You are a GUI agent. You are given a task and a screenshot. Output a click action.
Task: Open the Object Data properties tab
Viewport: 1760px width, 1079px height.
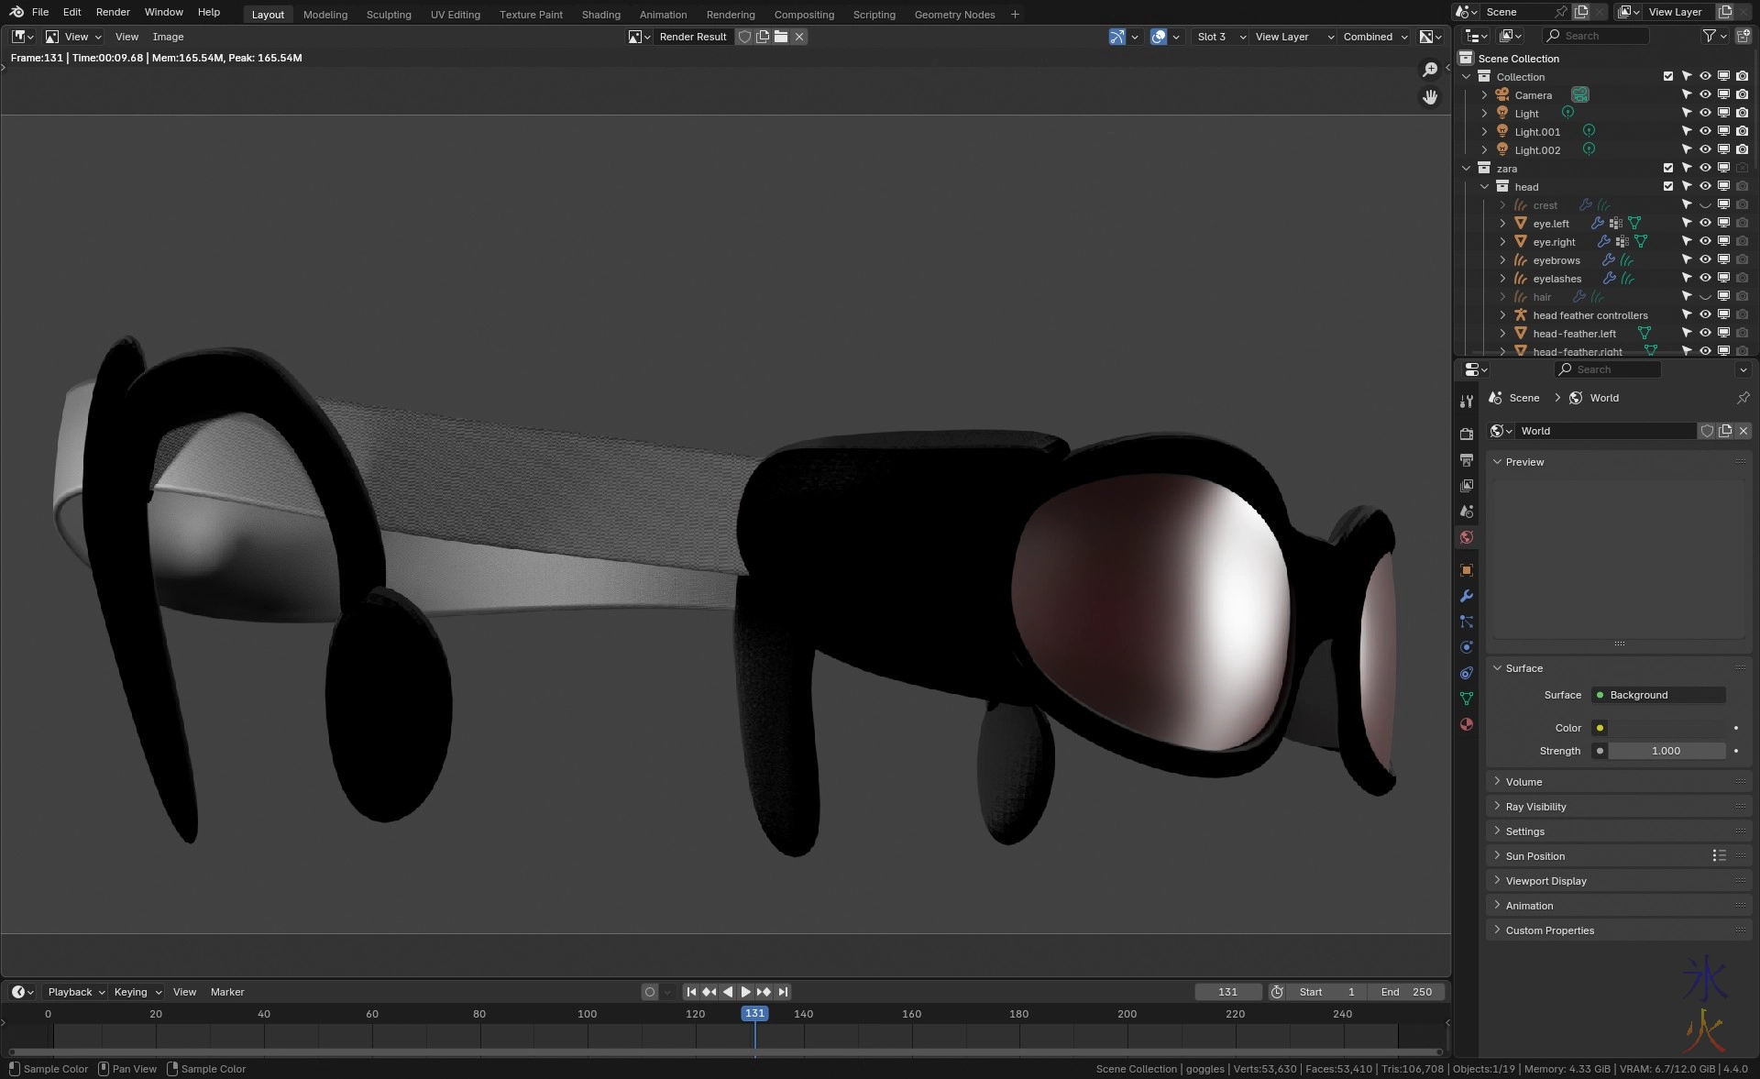coord(1467,699)
